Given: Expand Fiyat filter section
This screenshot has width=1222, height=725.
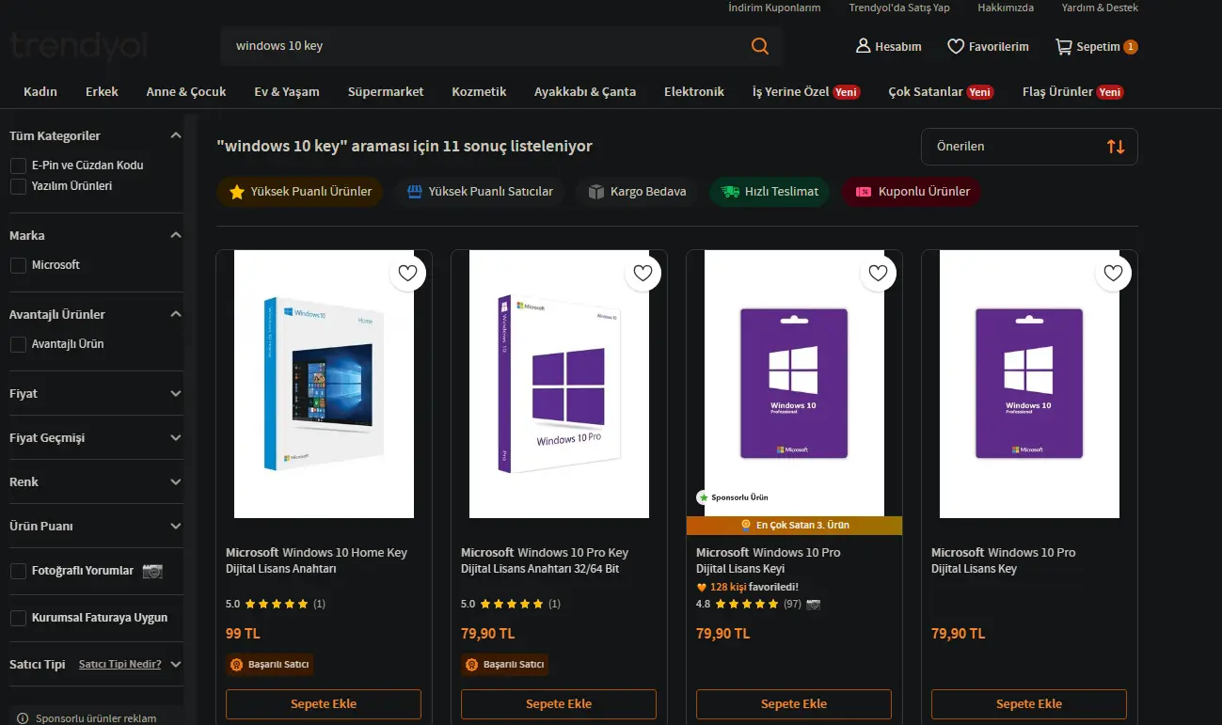Looking at the screenshot, I should (176, 393).
